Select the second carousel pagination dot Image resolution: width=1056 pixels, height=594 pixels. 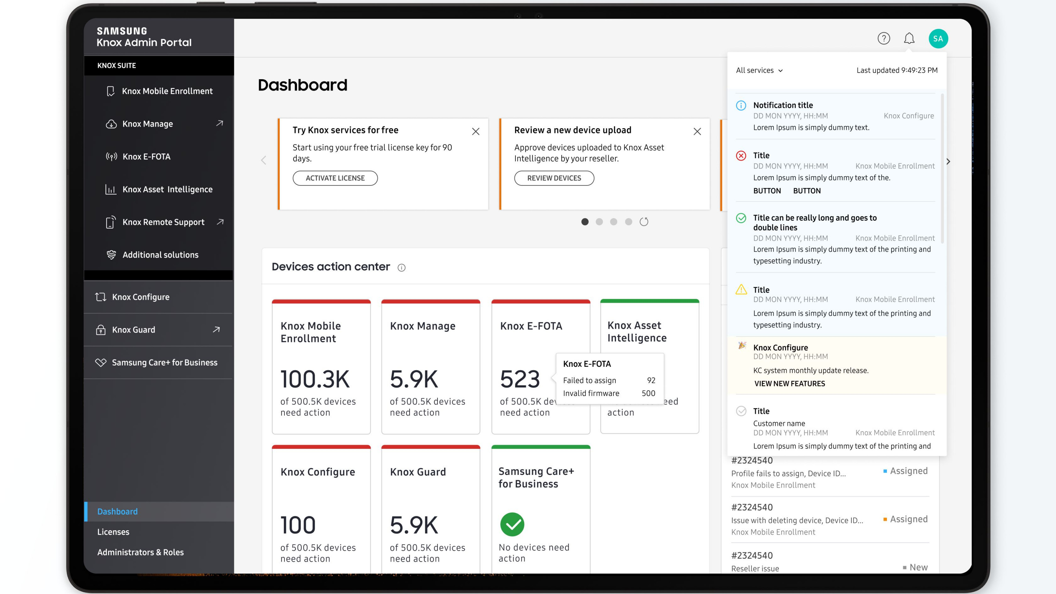pos(599,222)
